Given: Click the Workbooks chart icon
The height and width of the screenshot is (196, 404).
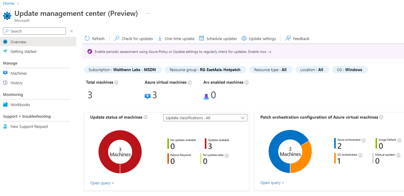Looking at the screenshot, I should click(5, 105).
